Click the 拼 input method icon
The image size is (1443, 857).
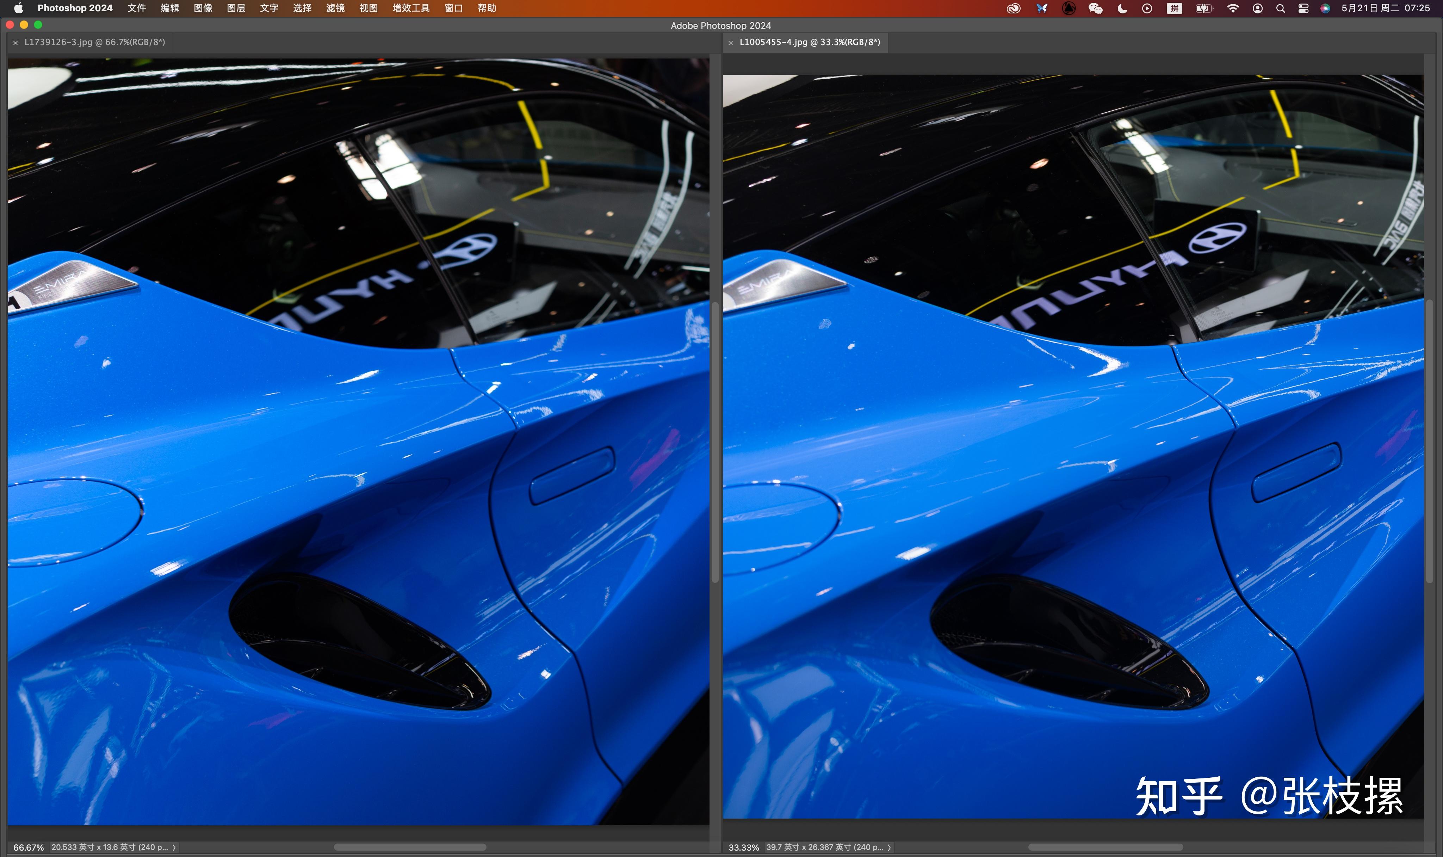click(1174, 8)
